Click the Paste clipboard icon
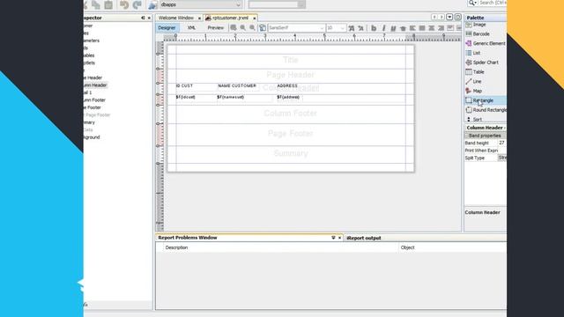 tap(108, 4)
